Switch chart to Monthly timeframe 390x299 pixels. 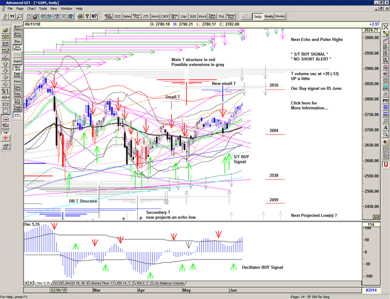tap(280, 17)
